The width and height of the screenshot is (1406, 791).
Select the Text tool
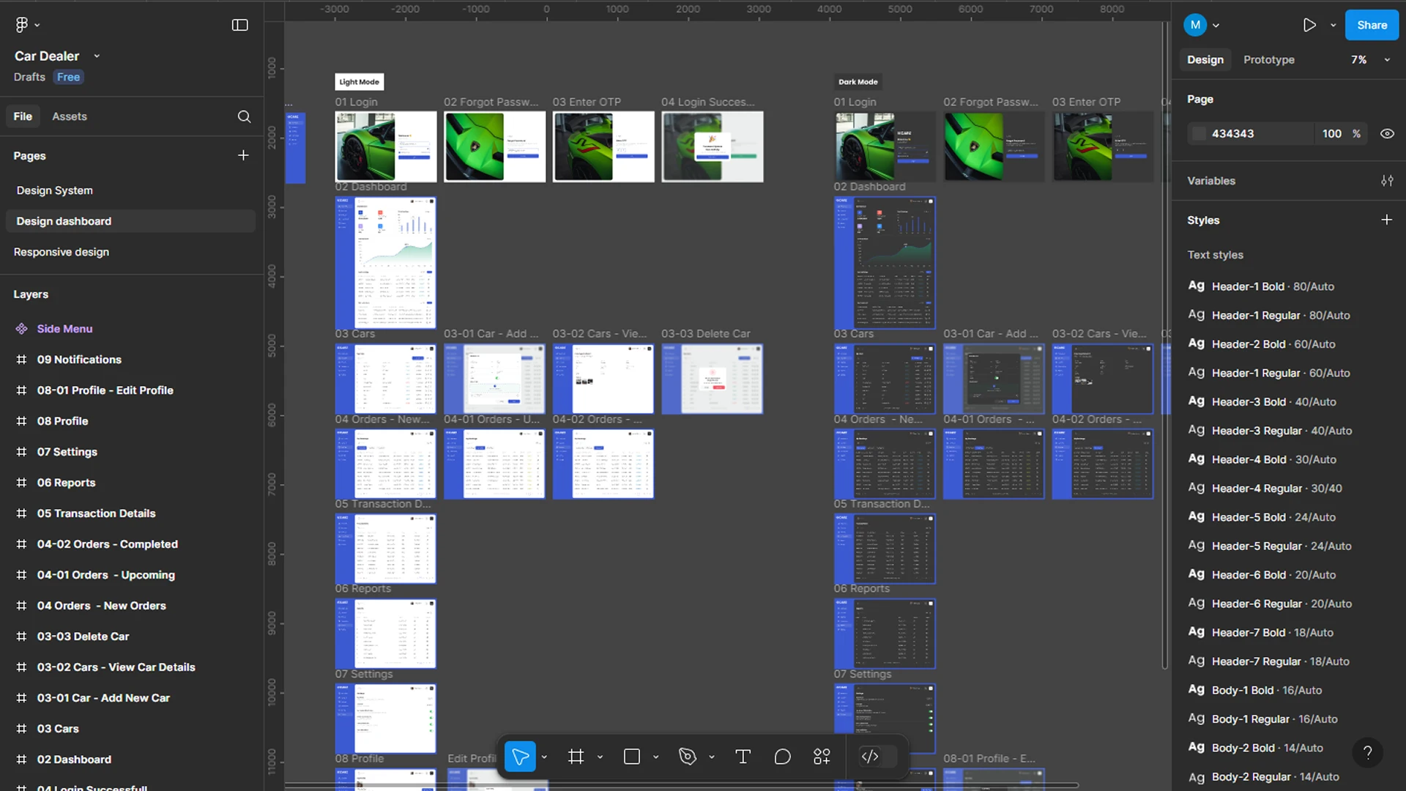pyautogui.click(x=743, y=757)
